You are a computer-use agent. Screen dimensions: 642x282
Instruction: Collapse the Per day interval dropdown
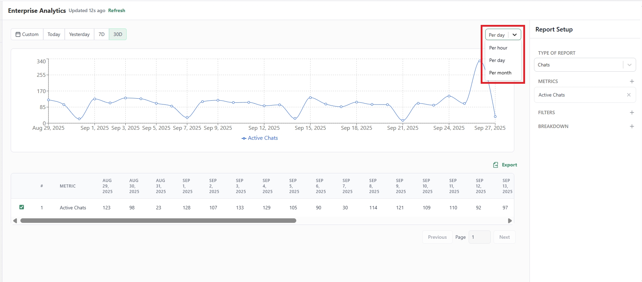(x=514, y=35)
